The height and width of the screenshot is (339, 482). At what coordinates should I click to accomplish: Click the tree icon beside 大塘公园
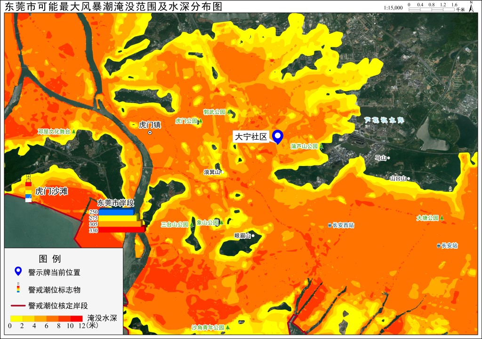point(442,218)
